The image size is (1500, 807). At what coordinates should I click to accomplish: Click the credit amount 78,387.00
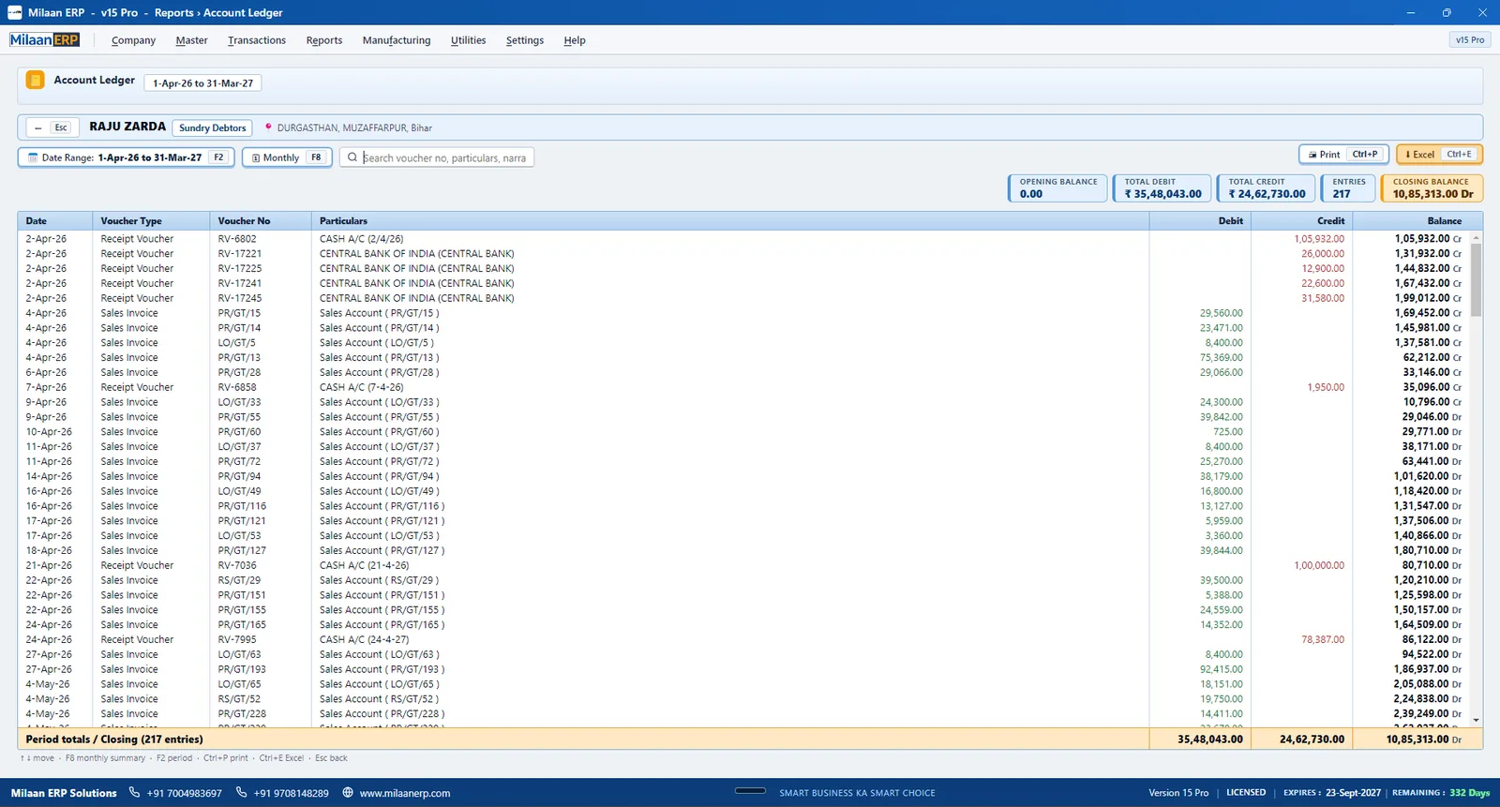pos(1322,639)
